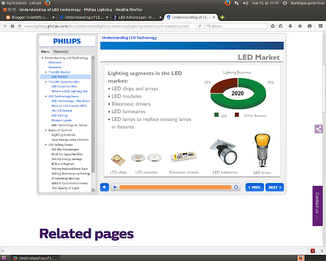Viewport: 326px width, 261px height.
Task: Go to Firefox home page icon
Action: pyautogui.click(x=300, y=26)
